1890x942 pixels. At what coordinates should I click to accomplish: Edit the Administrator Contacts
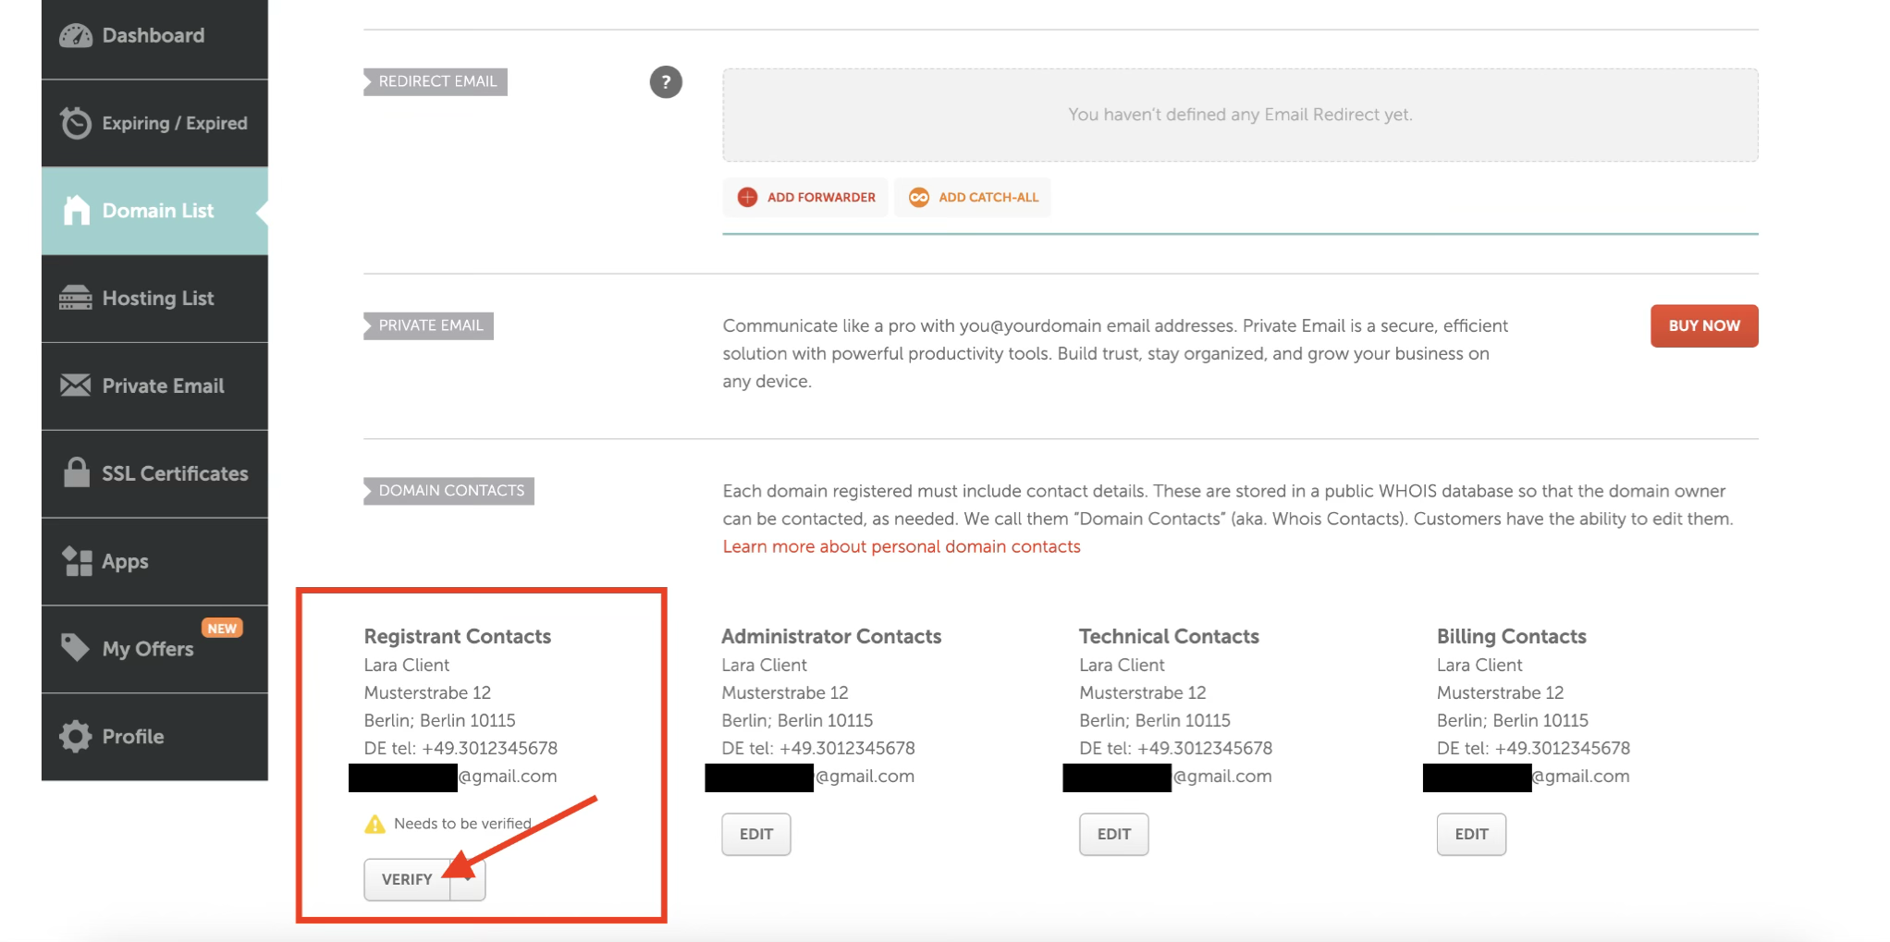[755, 834]
